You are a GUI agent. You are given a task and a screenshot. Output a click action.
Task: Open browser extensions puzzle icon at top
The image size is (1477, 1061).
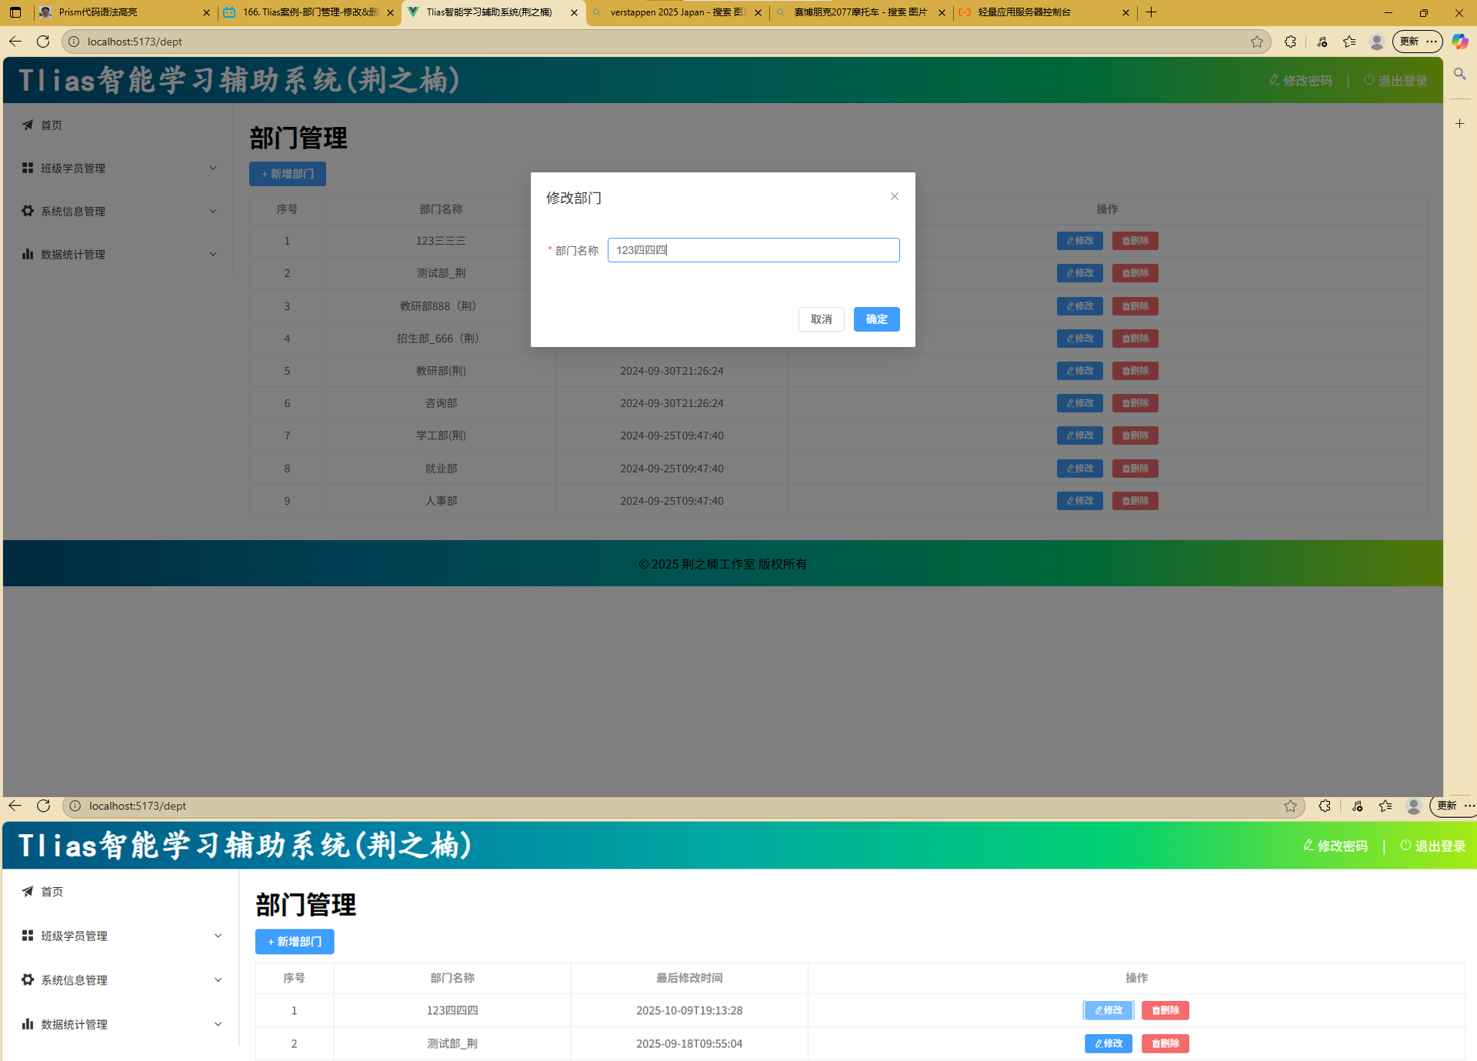coord(1290,42)
